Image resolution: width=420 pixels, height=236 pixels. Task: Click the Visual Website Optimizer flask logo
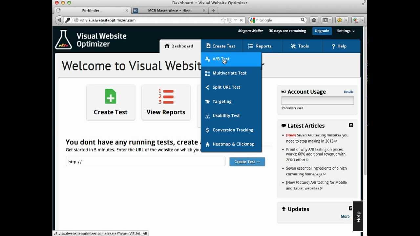coord(63,40)
